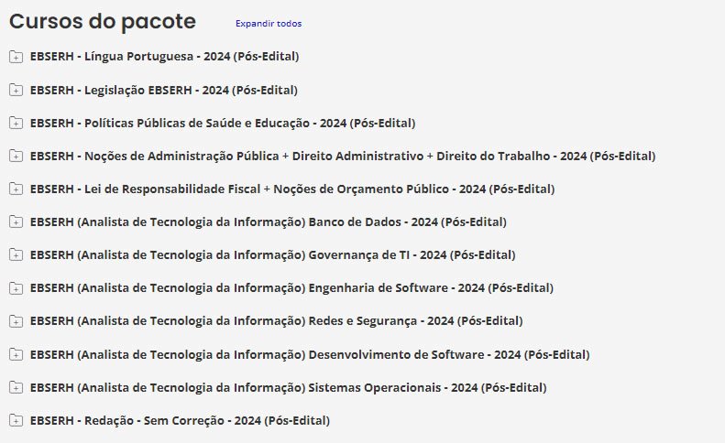Open Lei de Responsabilidade Fiscal course title
This screenshot has width=725, height=443.
click(x=291, y=189)
